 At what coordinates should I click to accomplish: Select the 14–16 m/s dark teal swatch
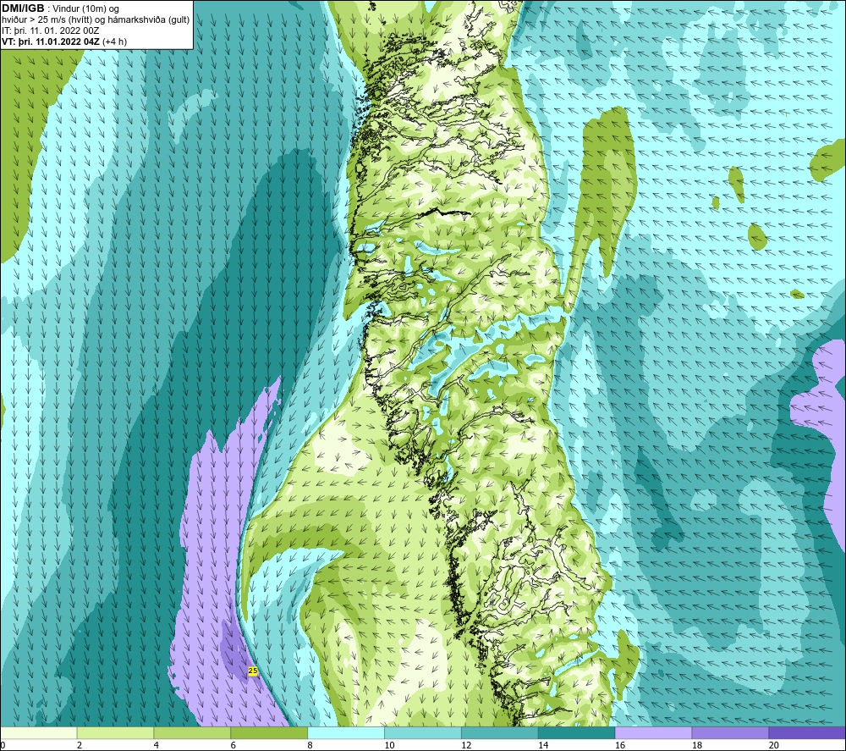tap(577, 733)
